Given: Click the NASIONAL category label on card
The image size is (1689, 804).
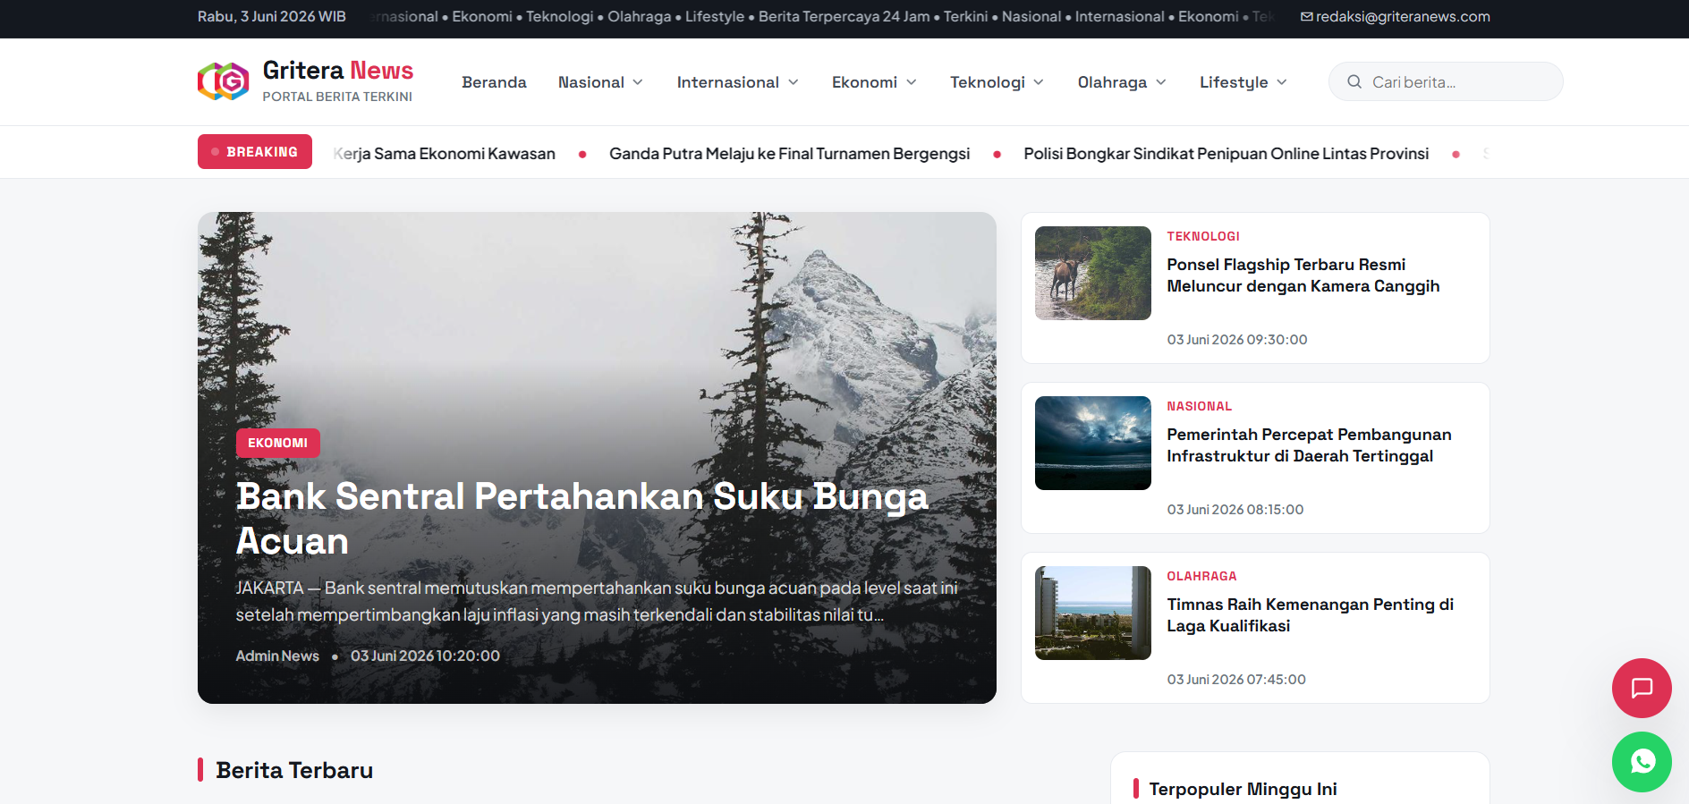Looking at the screenshot, I should click(1200, 406).
